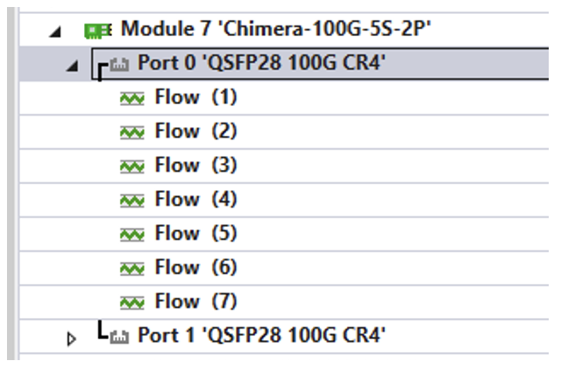568x368 pixels.
Task: Select the Flow (7) text label
Action: [x=196, y=301]
